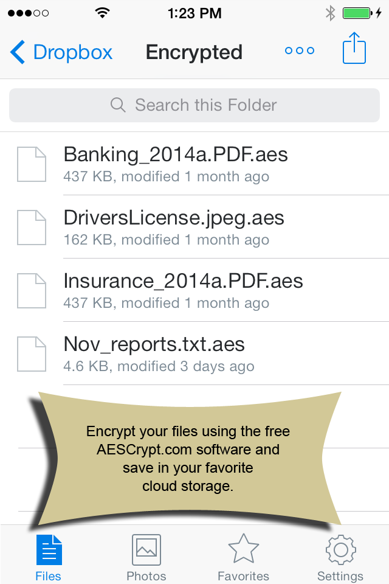
Task: Tap the Insurance_2014a document icon
Action: 32,291
